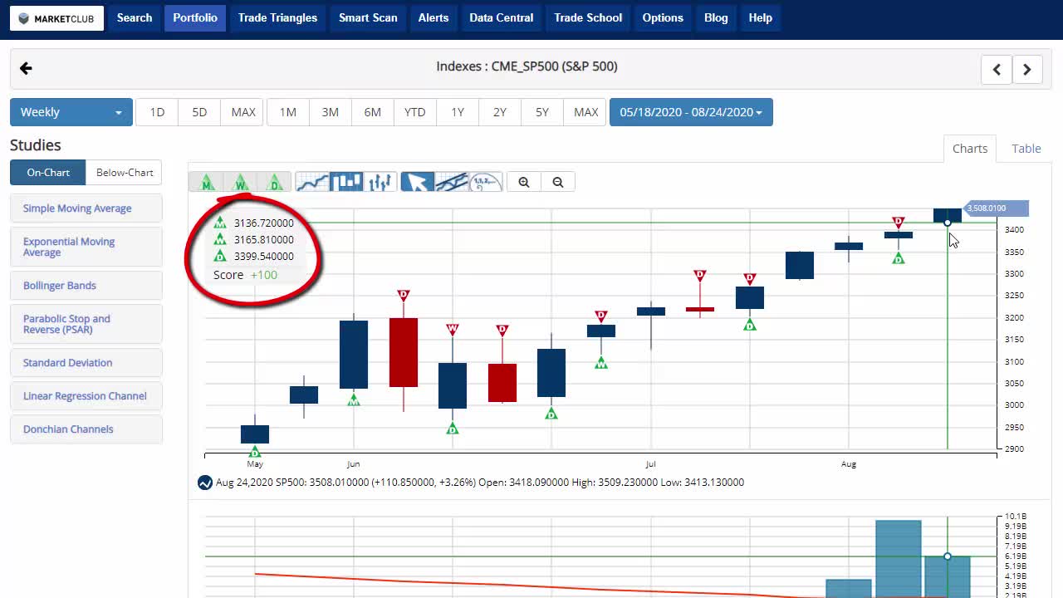This screenshot has width=1063, height=598.
Task: Add Bollinger Bands study
Action: pos(86,286)
